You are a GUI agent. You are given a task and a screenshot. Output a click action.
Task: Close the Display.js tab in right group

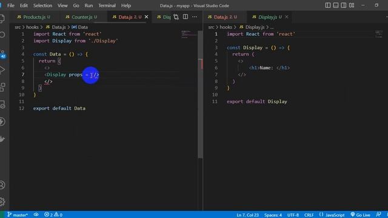coord(287,17)
